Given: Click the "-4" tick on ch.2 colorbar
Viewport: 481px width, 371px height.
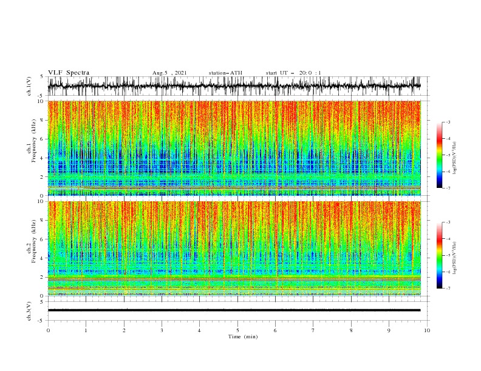Looking at the screenshot, I should tap(448, 239).
